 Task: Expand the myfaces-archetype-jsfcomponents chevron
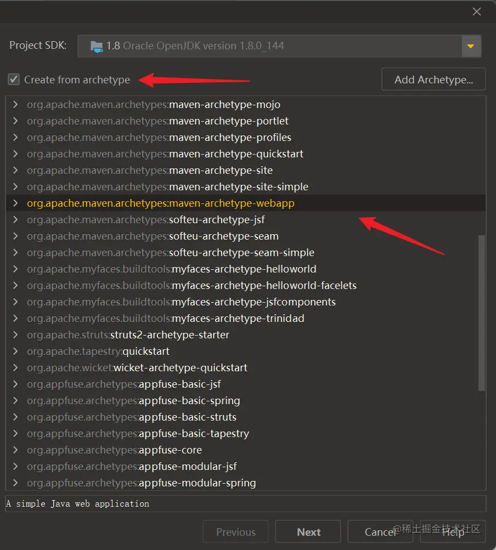(x=15, y=302)
